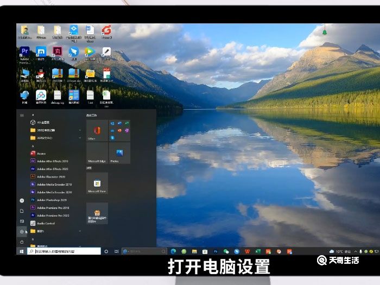
Task: Select the This PC desktop icon
Action: (x=25, y=75)
